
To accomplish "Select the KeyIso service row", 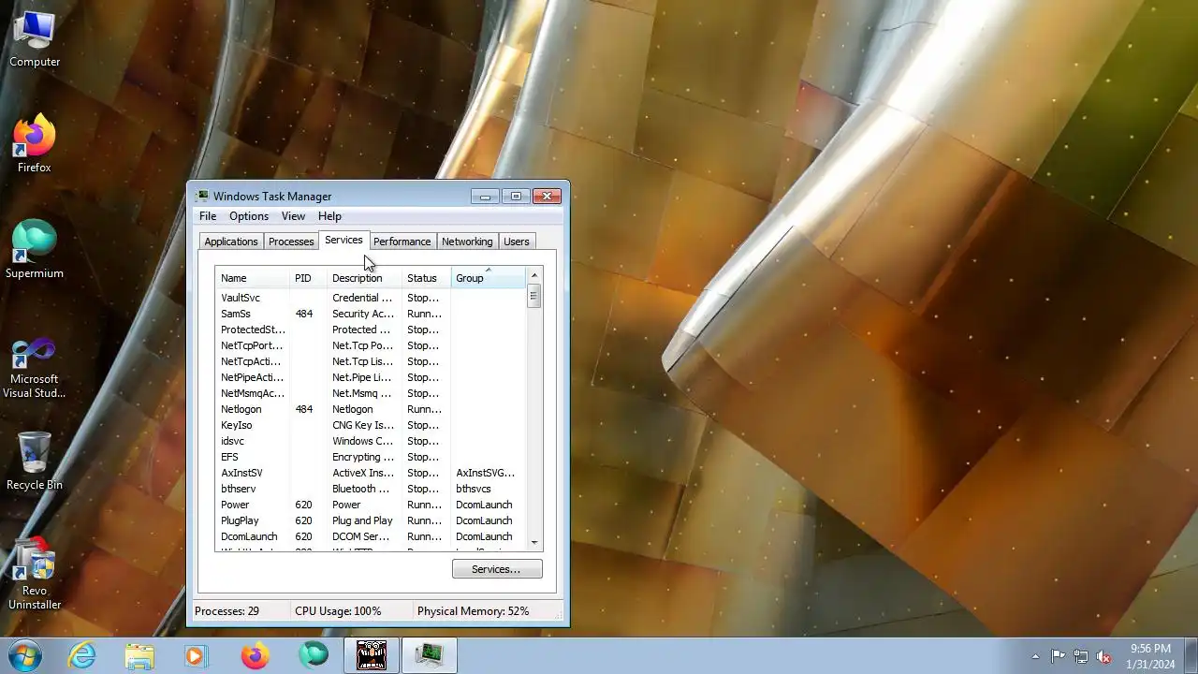I will click(x=371, y=425).
